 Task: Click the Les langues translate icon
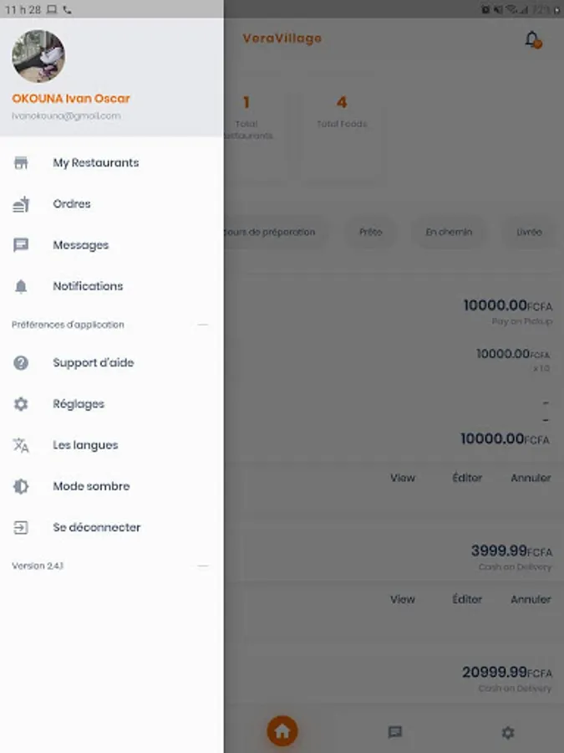[21, 445]
